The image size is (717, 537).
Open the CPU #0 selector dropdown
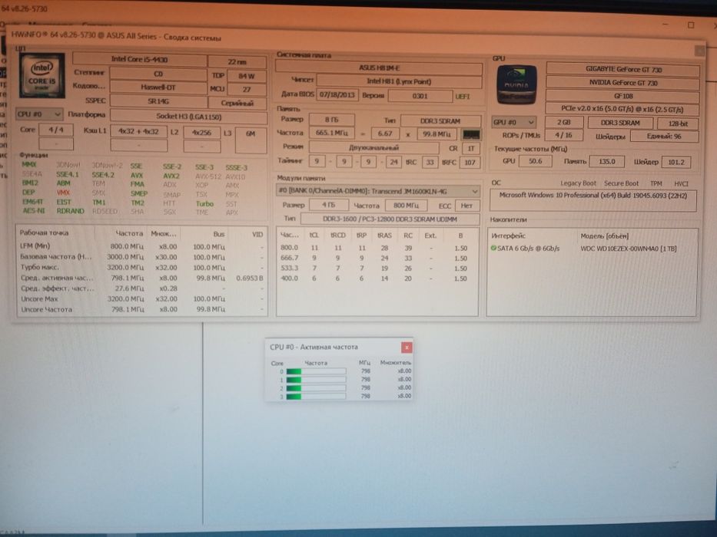tap(39, 114)
